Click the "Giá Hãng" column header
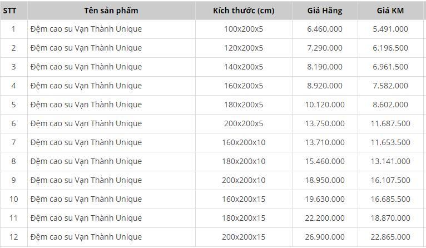The width and height of the screenshot is (426, 248). point(325,11)
